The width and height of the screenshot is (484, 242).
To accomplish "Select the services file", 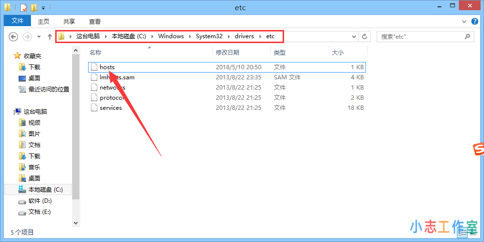I will coord(110,108).
